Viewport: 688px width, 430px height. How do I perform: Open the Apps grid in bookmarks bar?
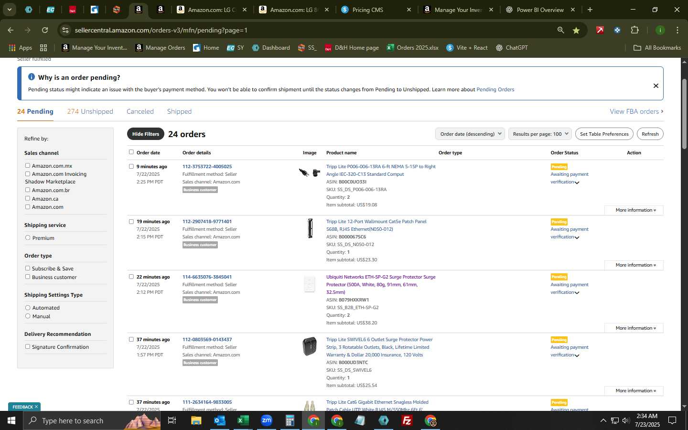(x=21, y=48)
